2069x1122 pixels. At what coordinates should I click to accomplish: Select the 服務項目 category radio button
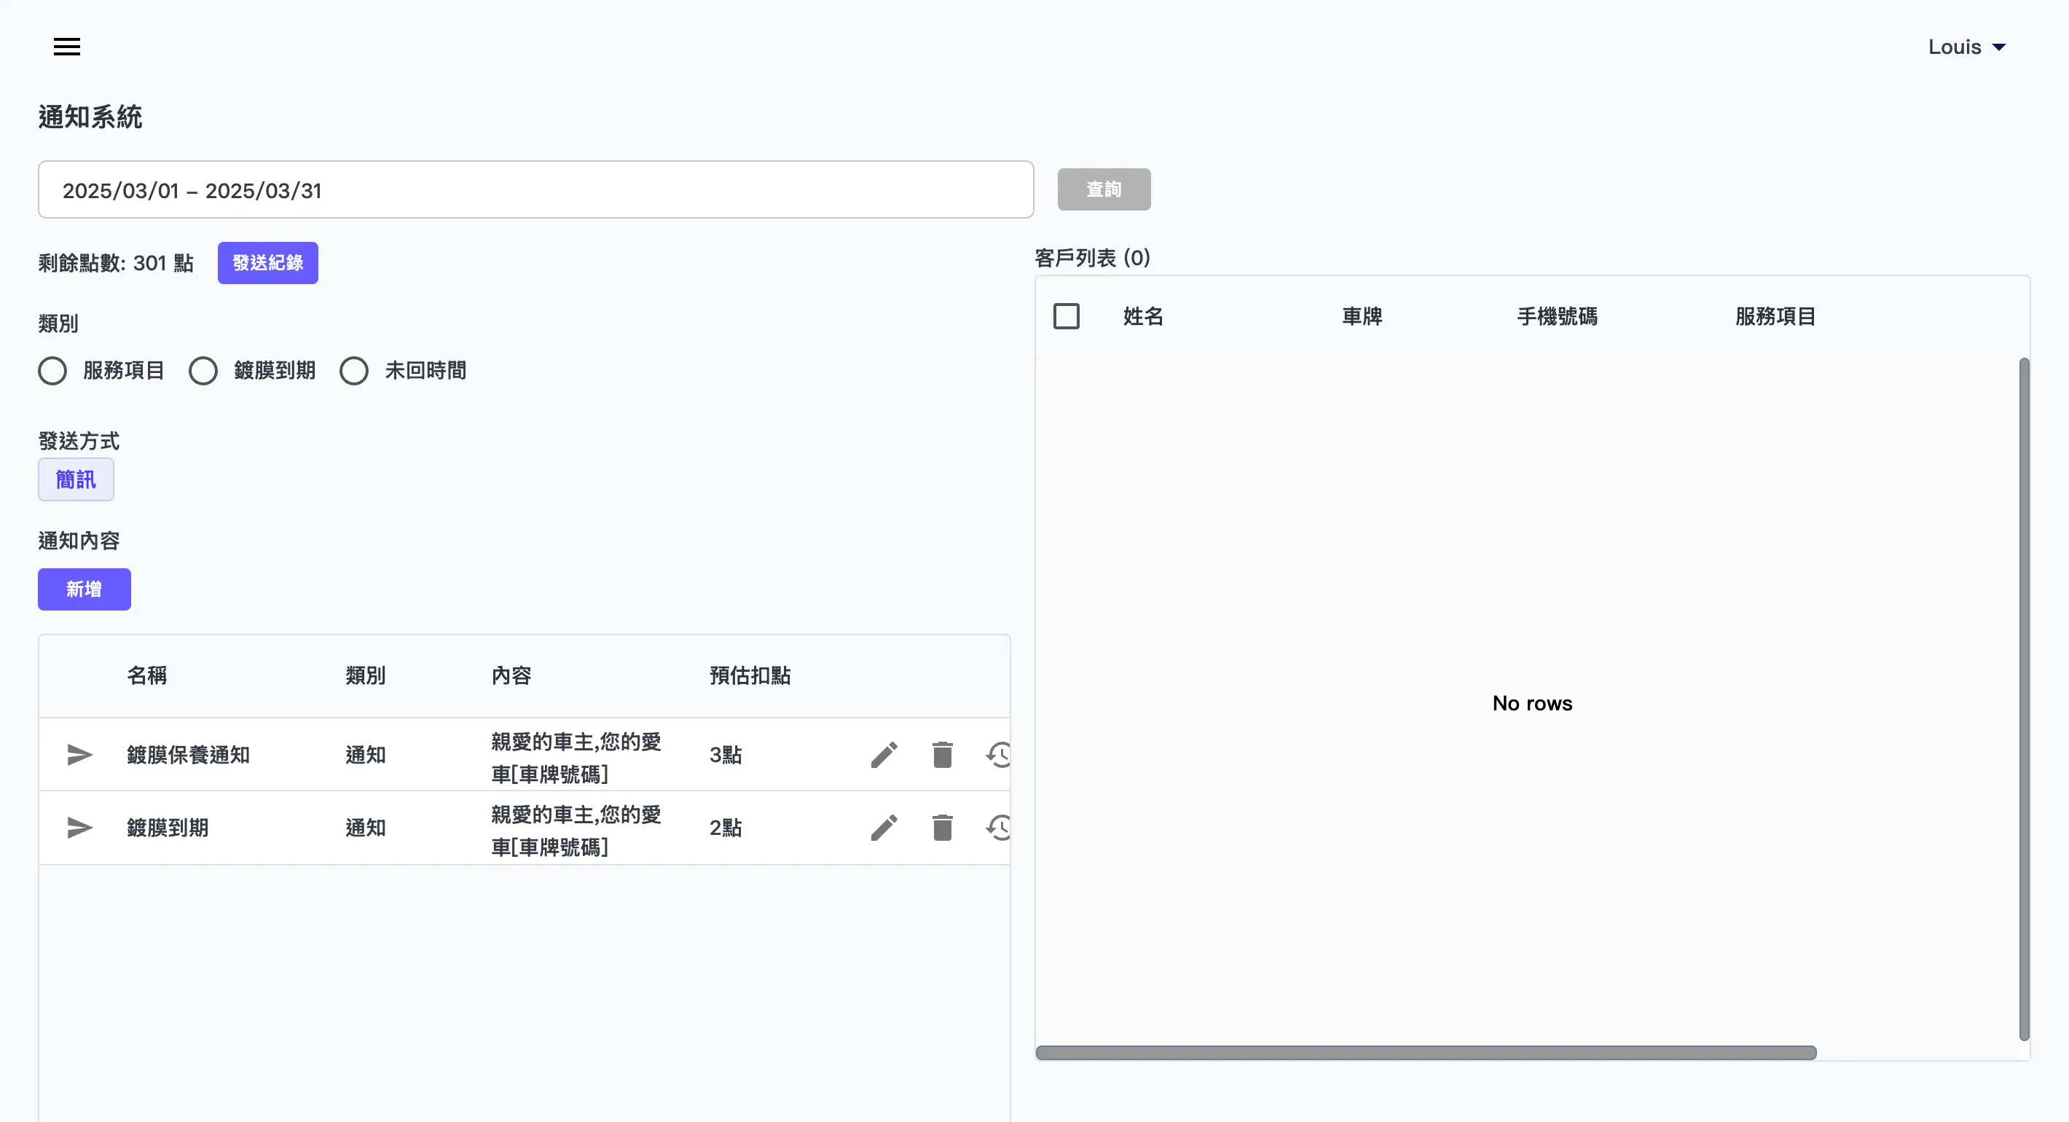coord(53,371)
